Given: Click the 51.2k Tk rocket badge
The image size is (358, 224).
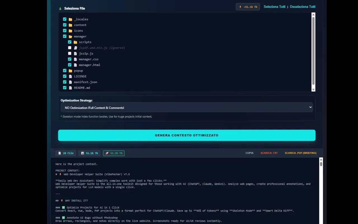Looking at the screenshot, I should click(114, 153).
